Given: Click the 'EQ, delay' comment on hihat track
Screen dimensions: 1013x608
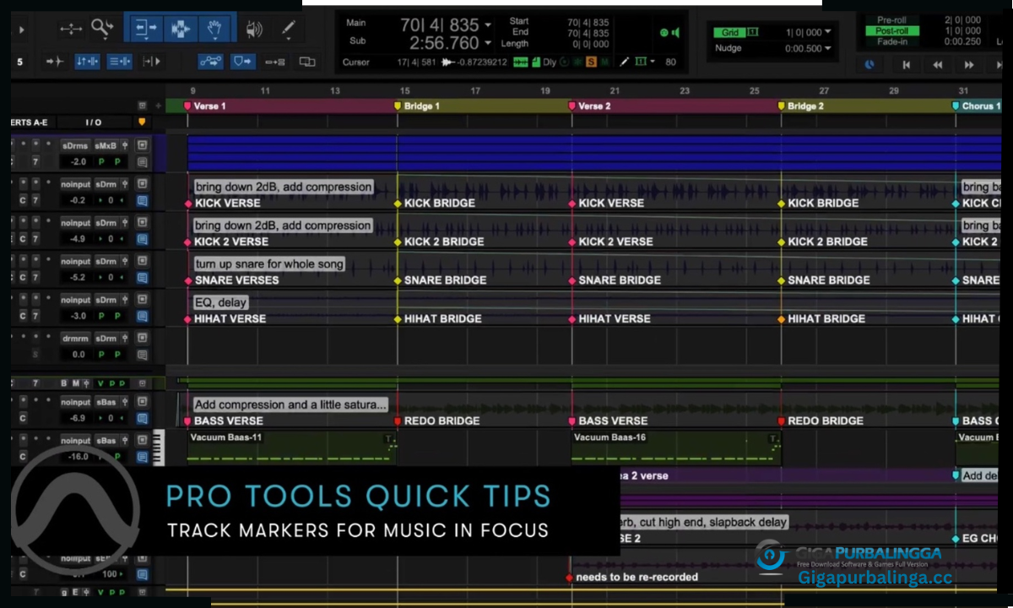Looking at the screenshot, I should coord(221,302).
